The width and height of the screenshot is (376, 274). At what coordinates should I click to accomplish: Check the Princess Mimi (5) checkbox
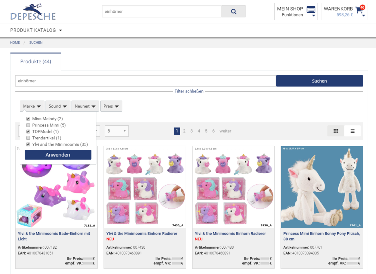click(28, 125)
